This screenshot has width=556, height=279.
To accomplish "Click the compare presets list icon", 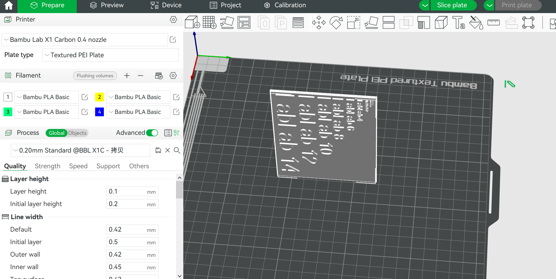I will tap(168, 133).
